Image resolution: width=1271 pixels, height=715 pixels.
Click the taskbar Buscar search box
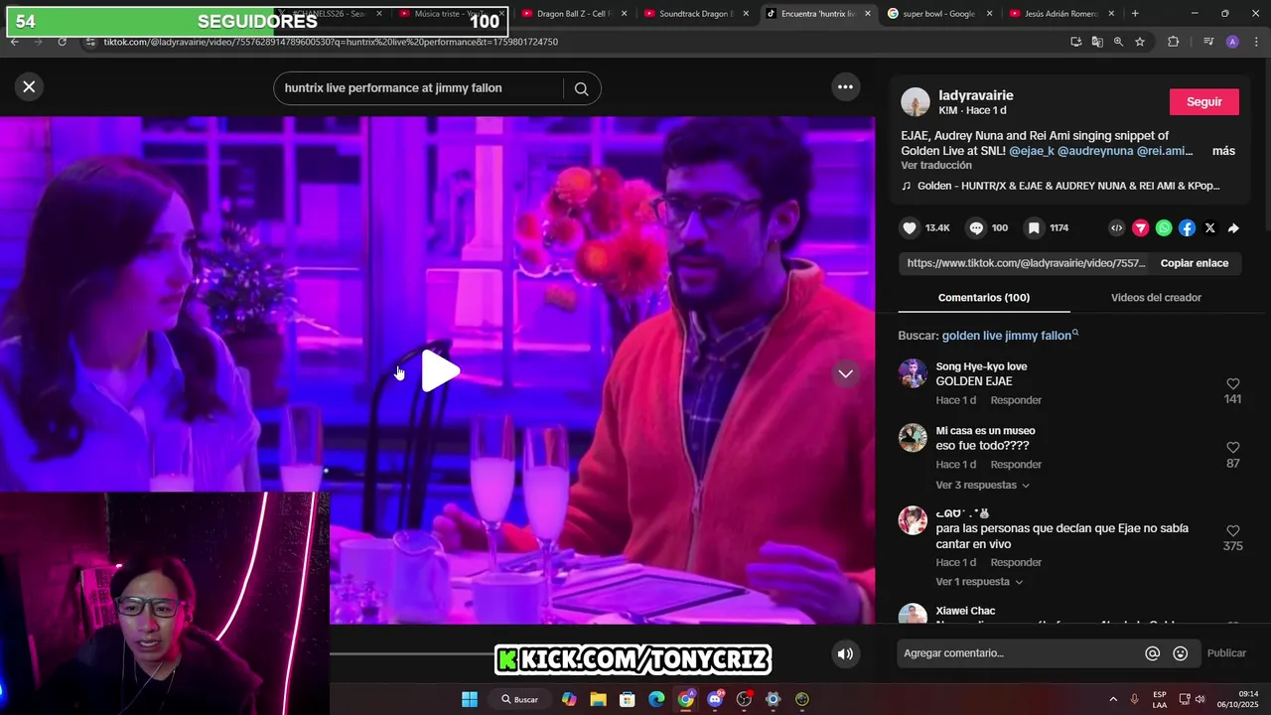coord(520,699)
